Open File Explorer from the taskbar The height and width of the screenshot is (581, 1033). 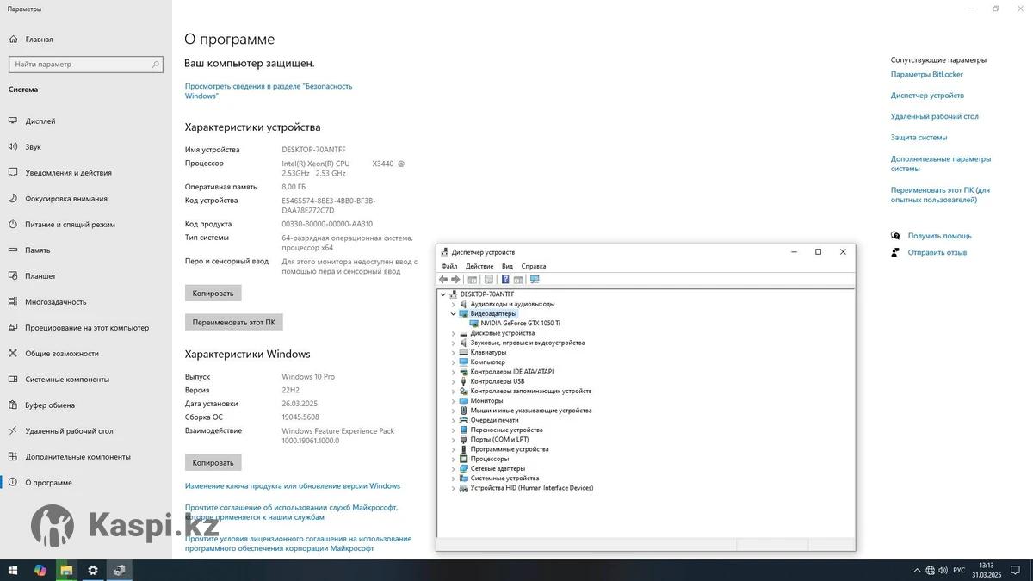[x=66, y=570]
